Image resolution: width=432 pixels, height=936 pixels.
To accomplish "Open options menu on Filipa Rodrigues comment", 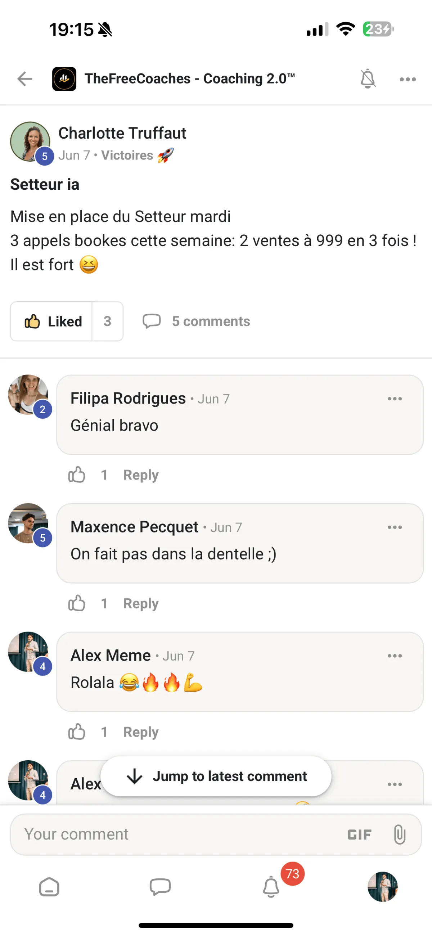I will (x=395, y=399).
